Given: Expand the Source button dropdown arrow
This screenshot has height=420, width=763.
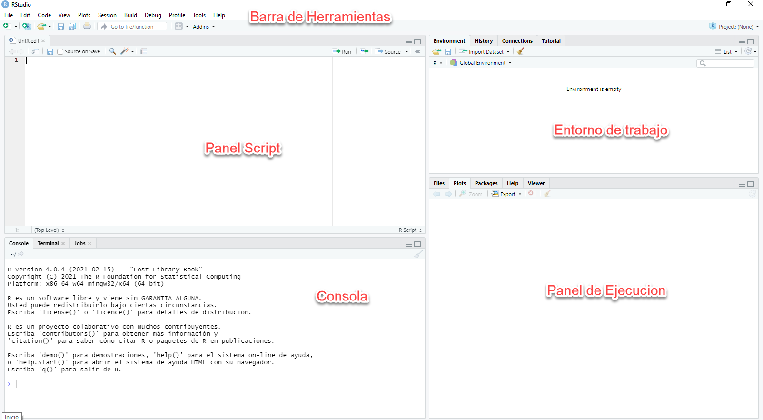Looking at the screenshot, I should coord(406,52).
